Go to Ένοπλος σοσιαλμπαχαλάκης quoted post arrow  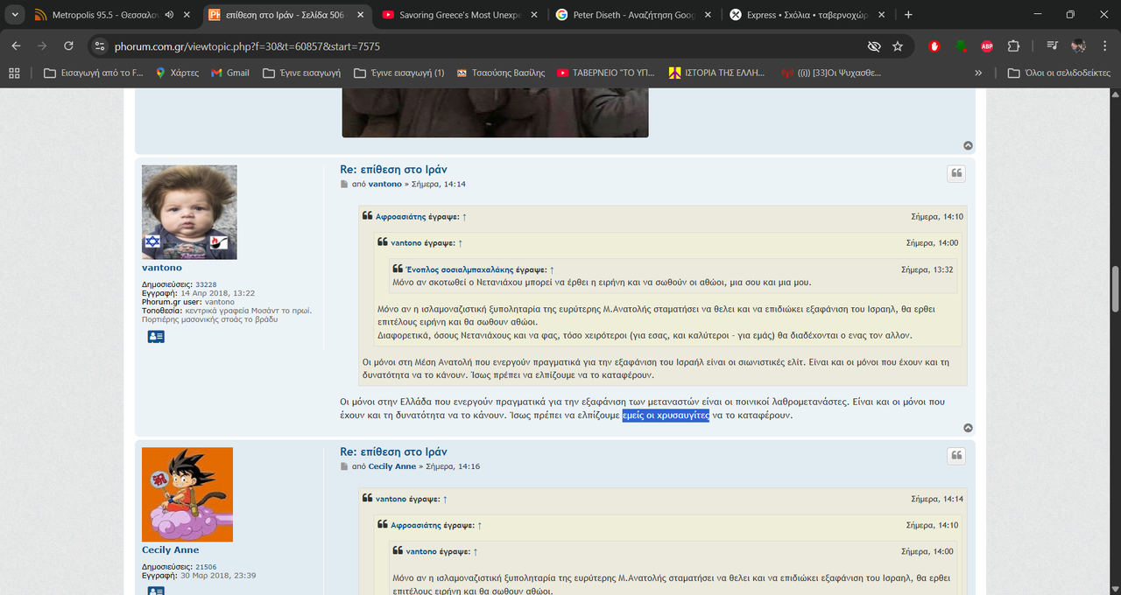click(552, 269)
